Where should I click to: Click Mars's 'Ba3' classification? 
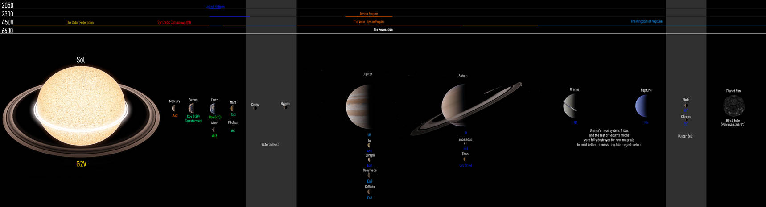233,115
